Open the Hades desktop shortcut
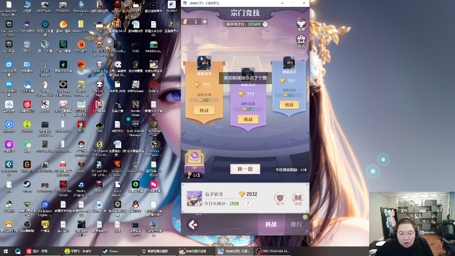The height and width of the screenshot is (256, 455). 81,167
